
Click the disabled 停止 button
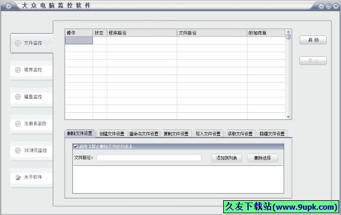(x=313, y=60)
